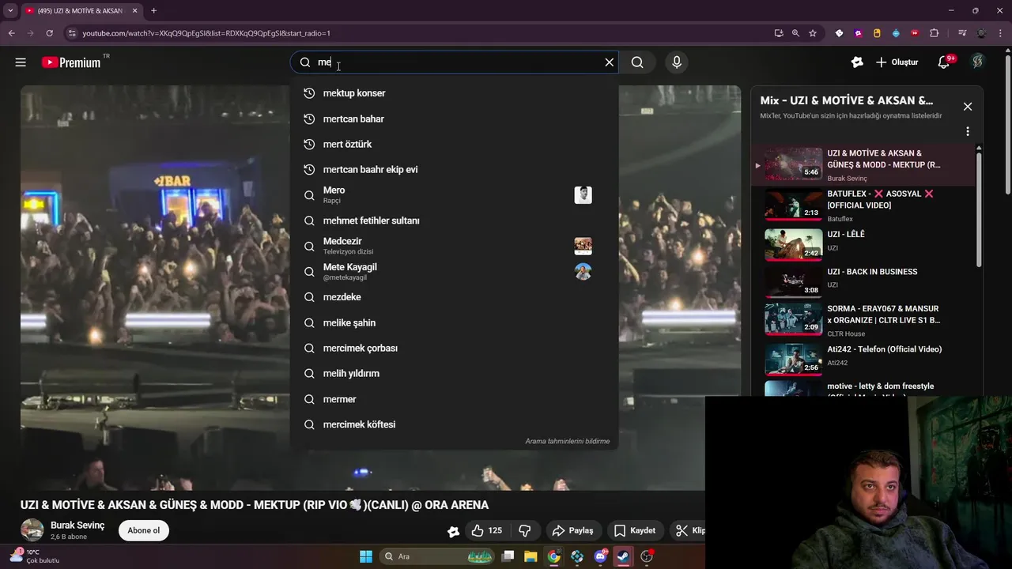Click the Mix playlist scrollbar

coord(979,209)
